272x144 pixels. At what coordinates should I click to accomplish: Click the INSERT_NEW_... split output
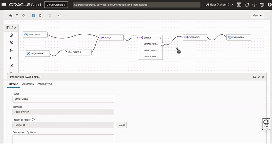click(x=151, y=50)
